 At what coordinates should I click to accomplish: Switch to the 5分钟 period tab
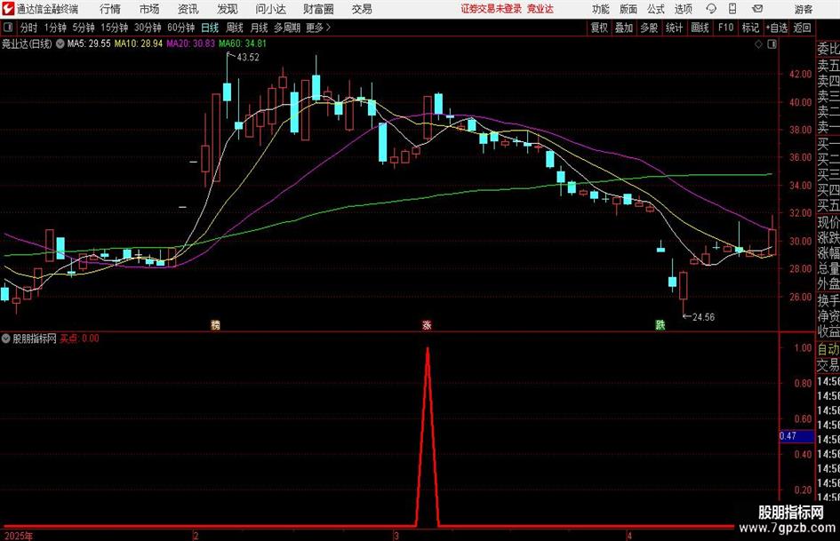coord(84,28)
